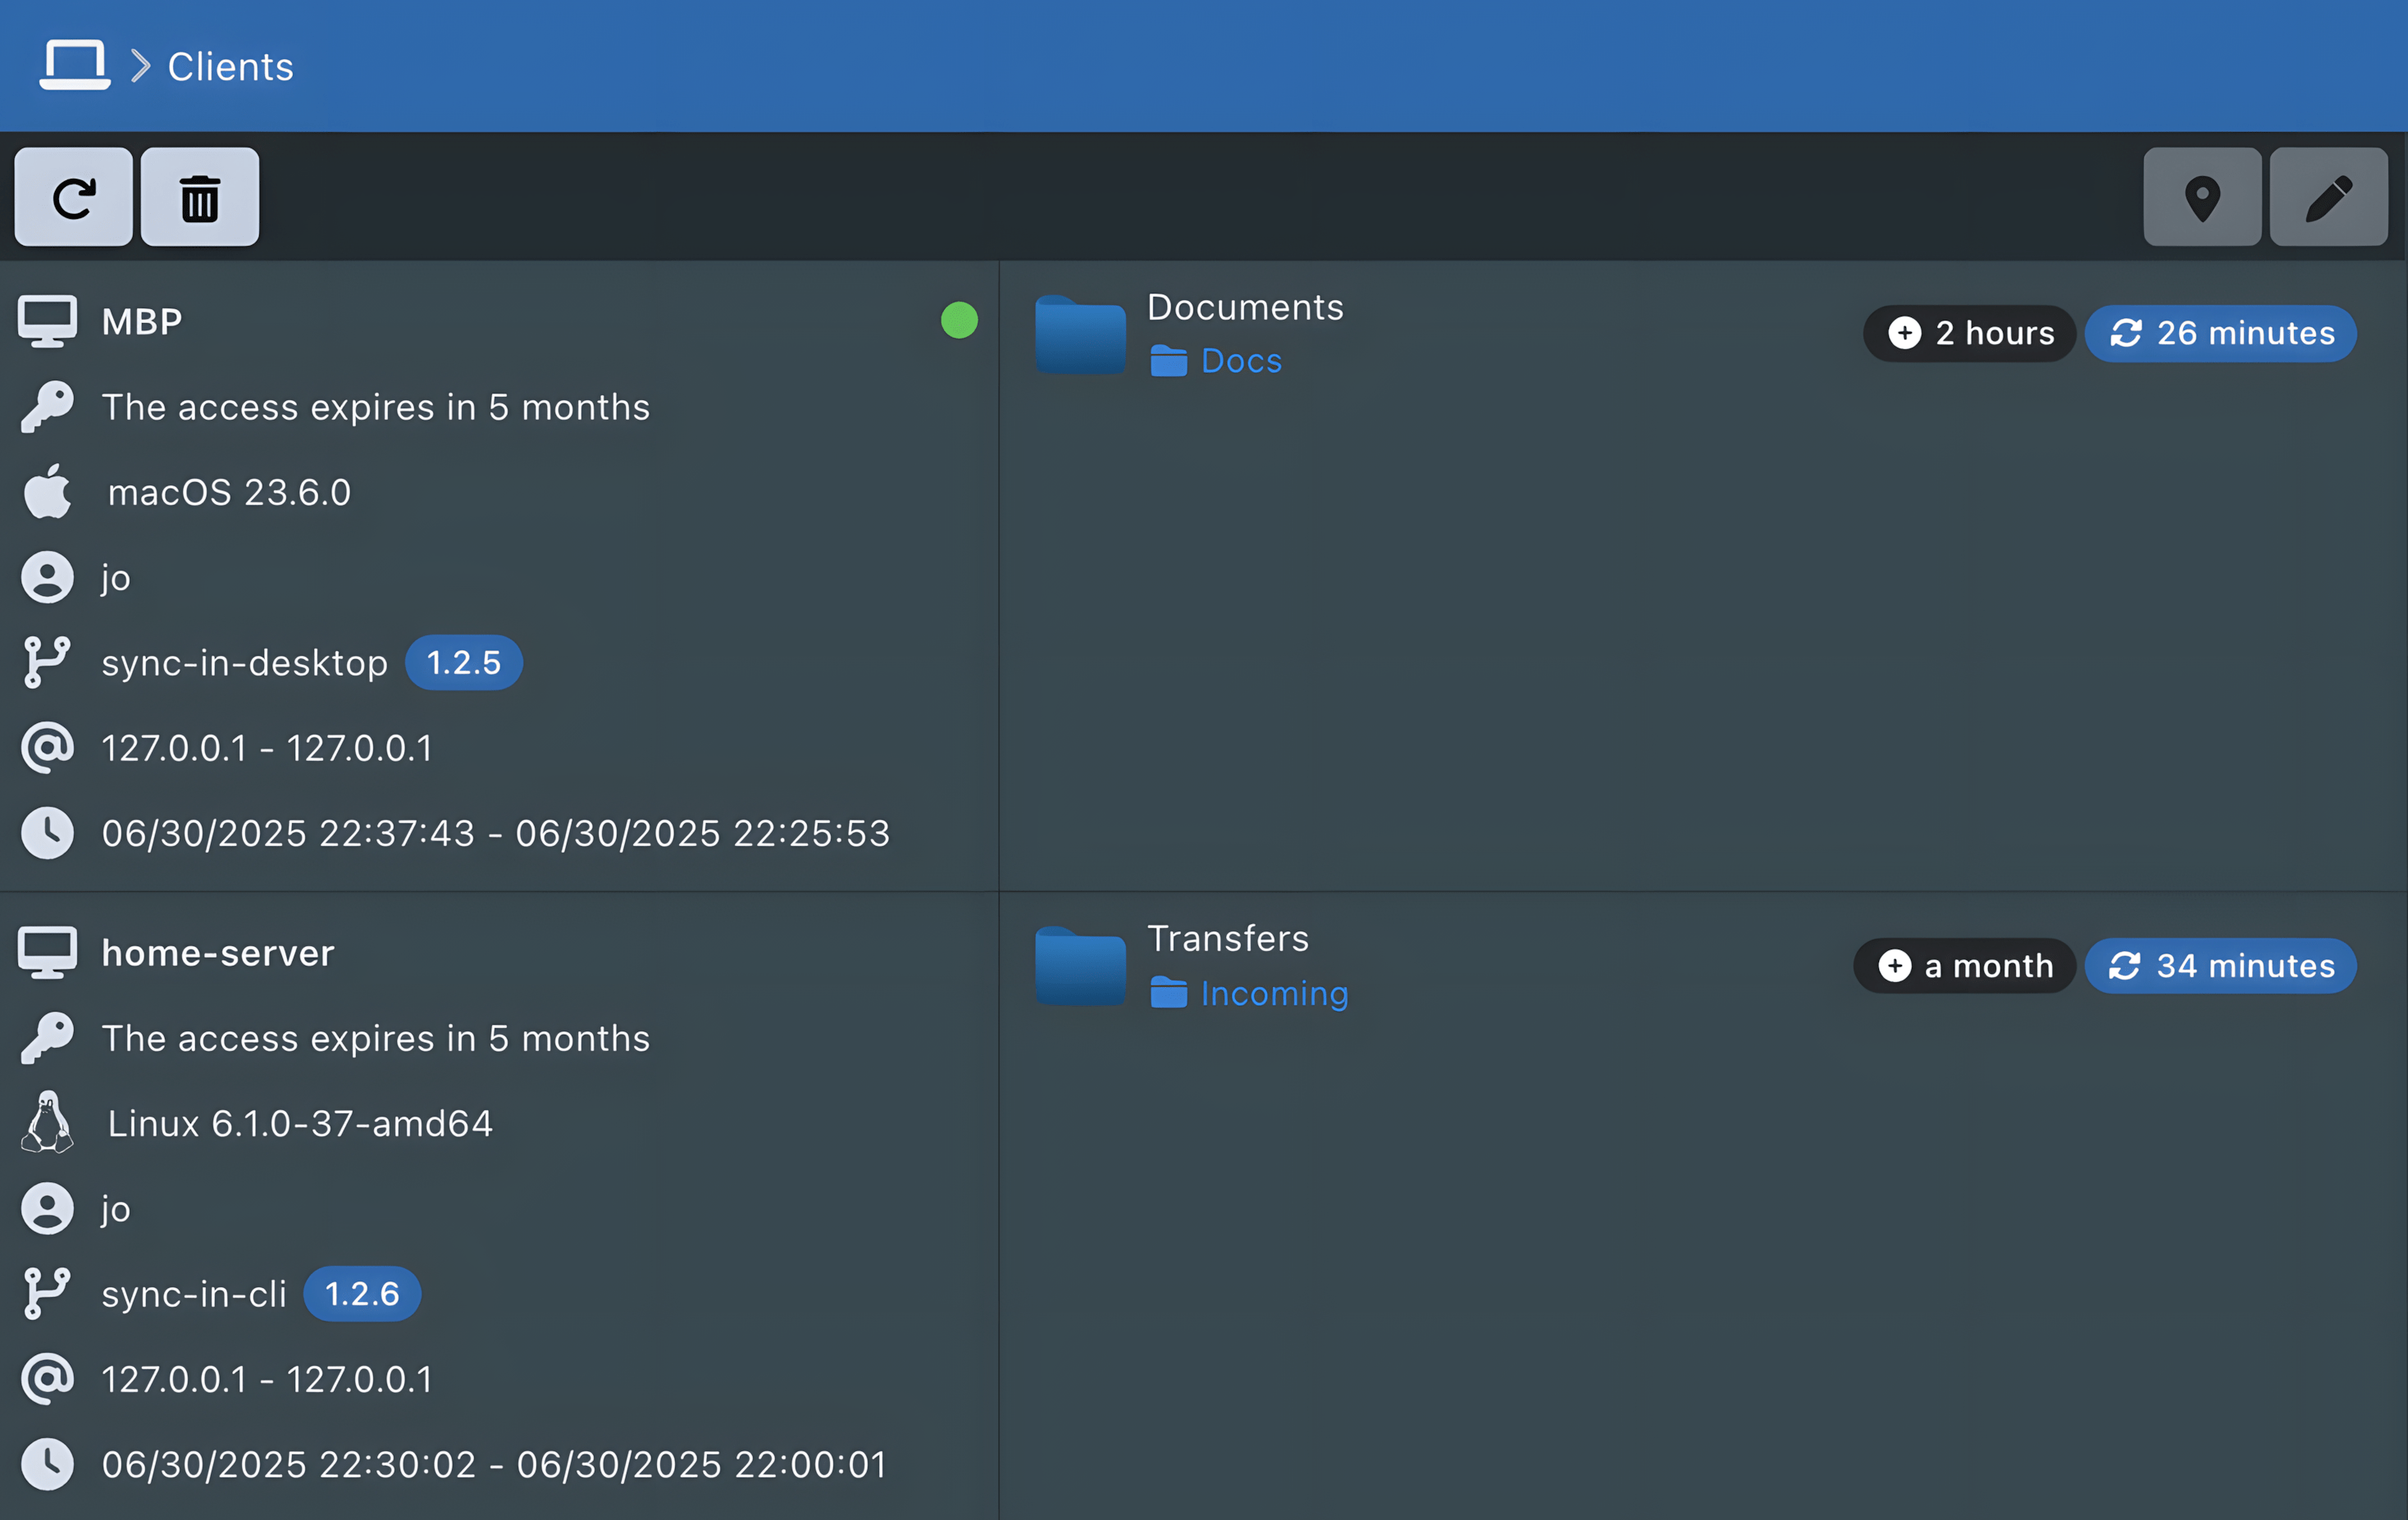
Task: Click the Clients breadcrumb label
Action: [230, 67]
